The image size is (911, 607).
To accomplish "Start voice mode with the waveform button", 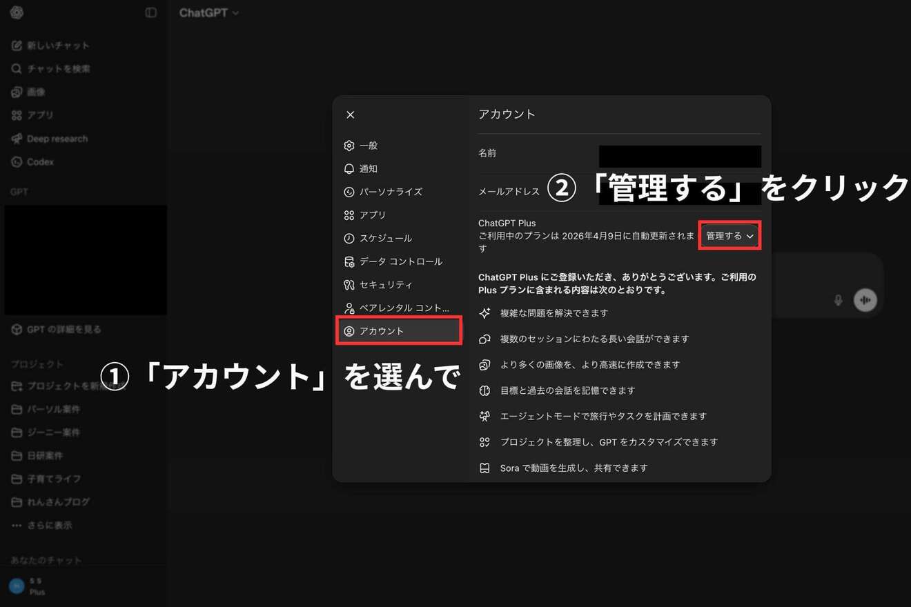I will click(865, 300).
